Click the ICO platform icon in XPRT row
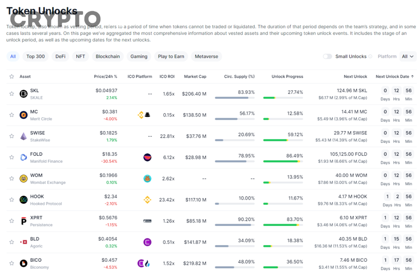This screenshot has height=273, width=420. (147, 221)
